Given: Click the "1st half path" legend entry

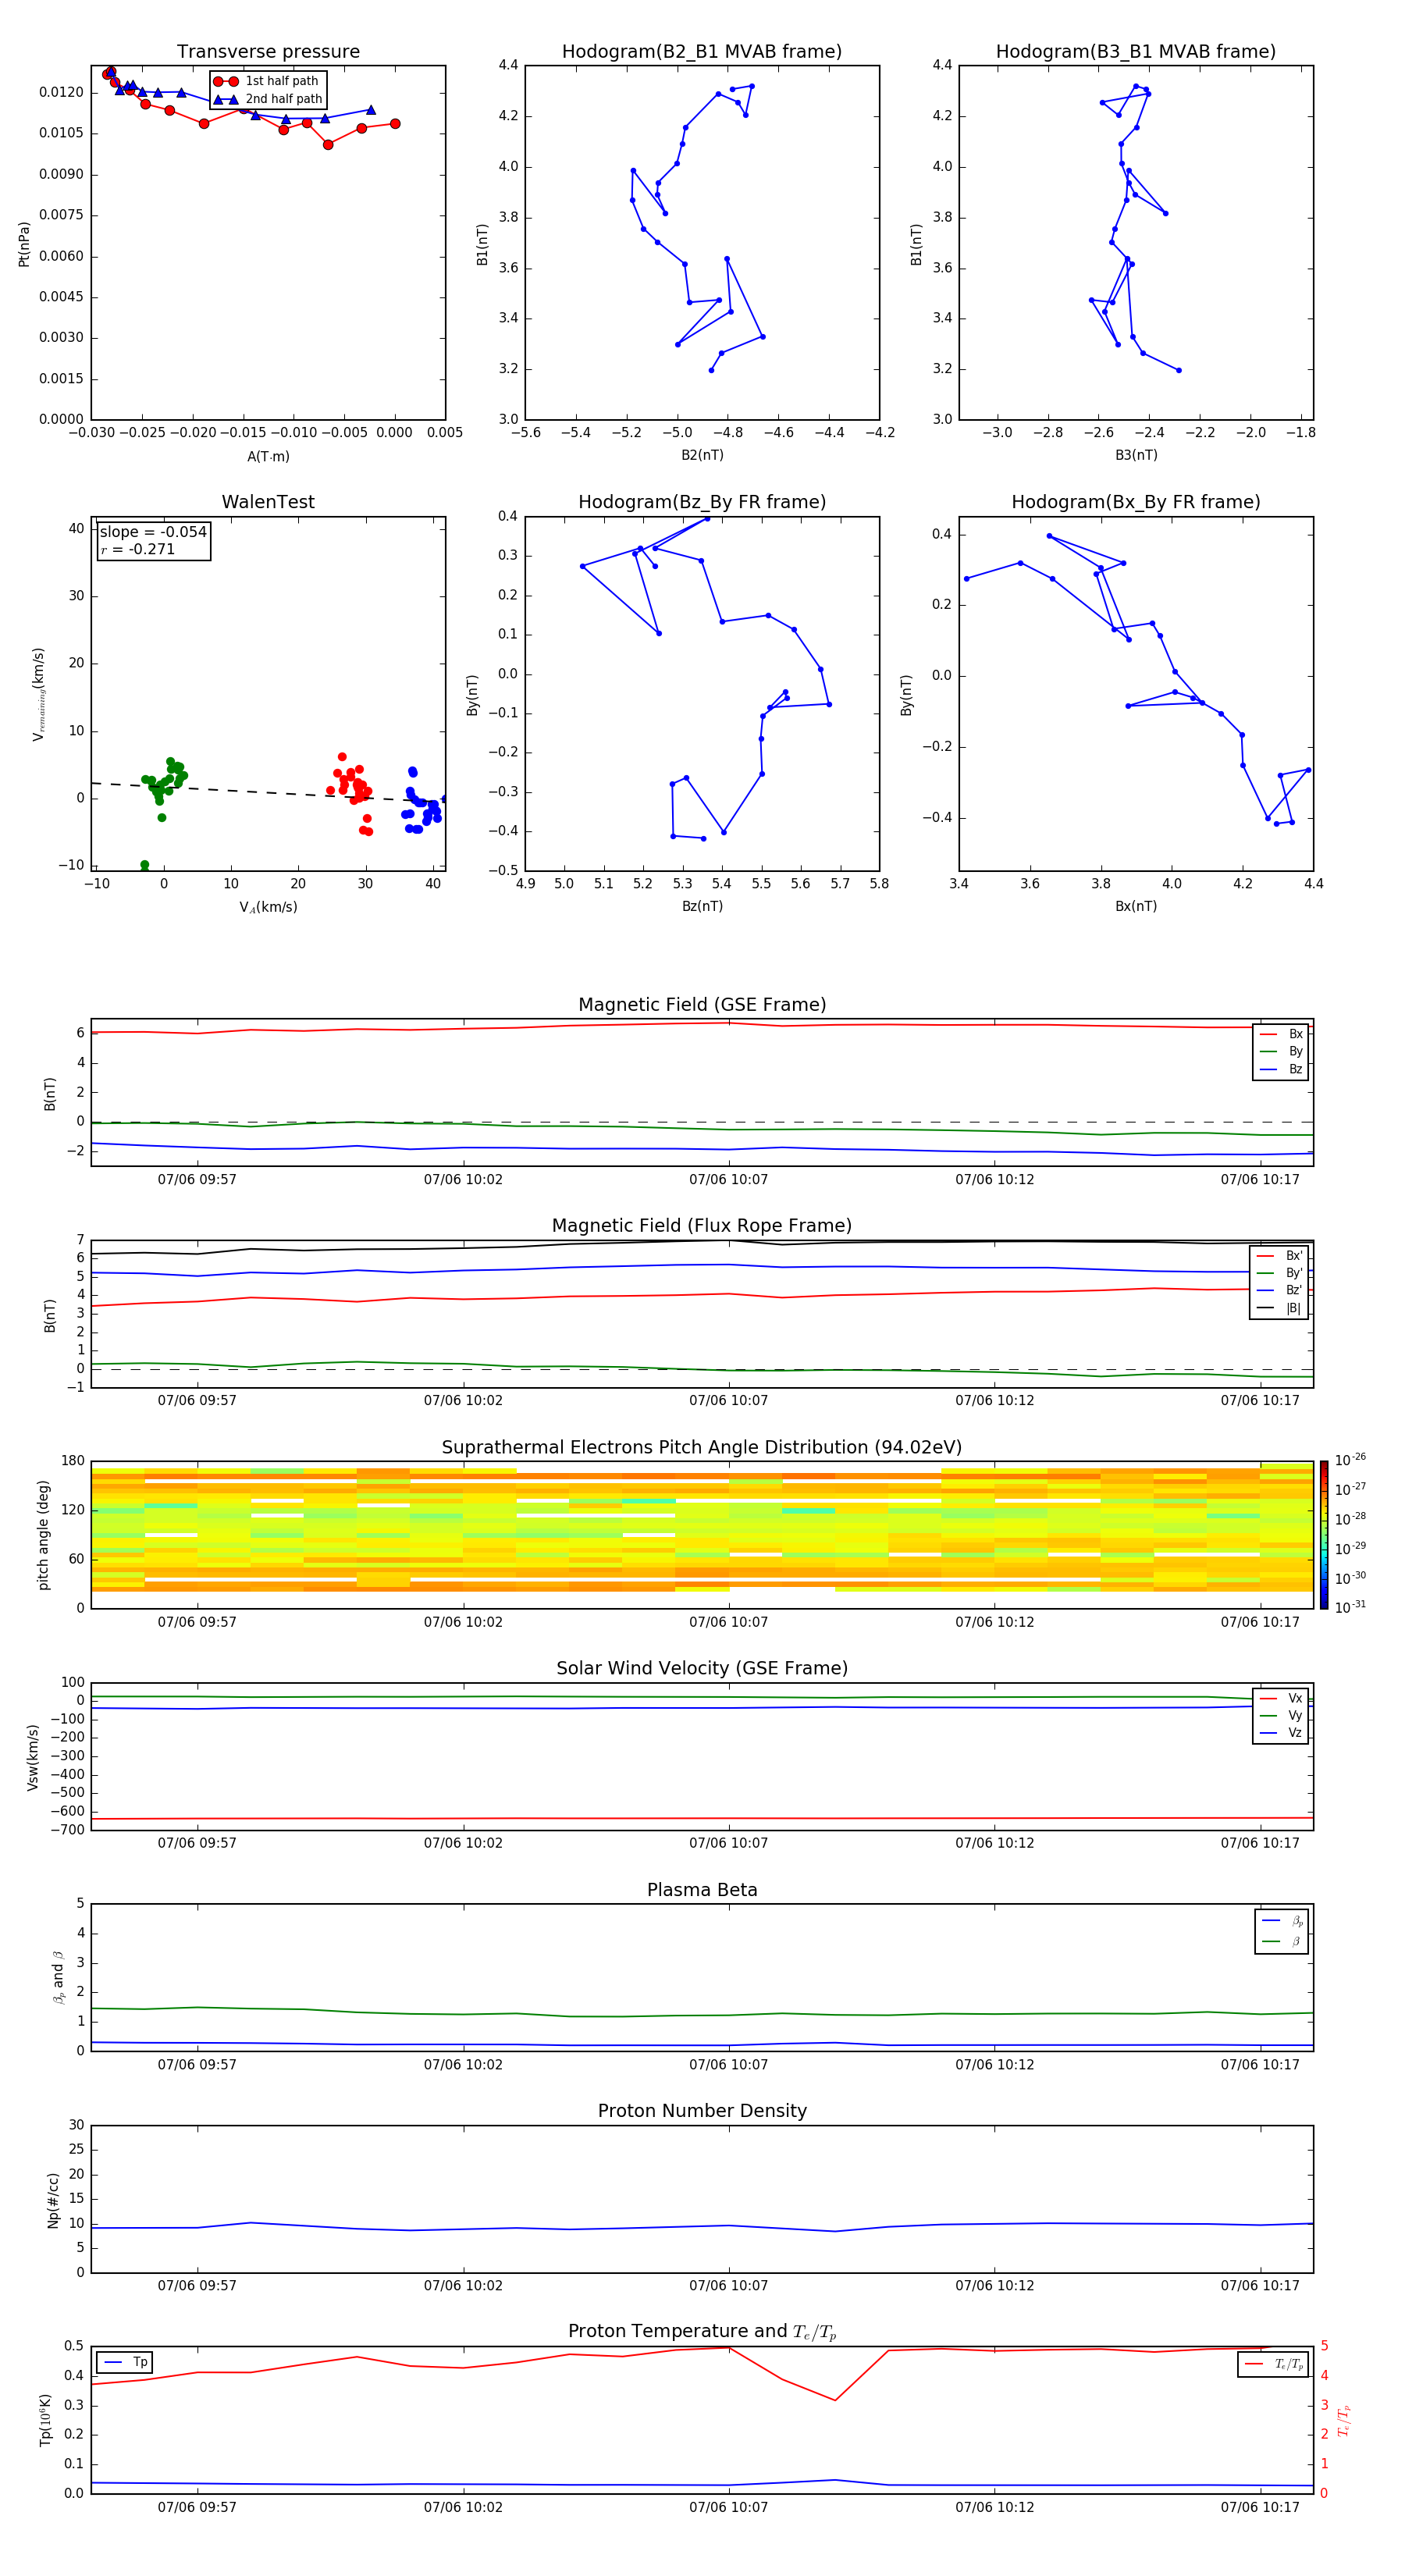Looking at the screenshot, I should point(267,81).
